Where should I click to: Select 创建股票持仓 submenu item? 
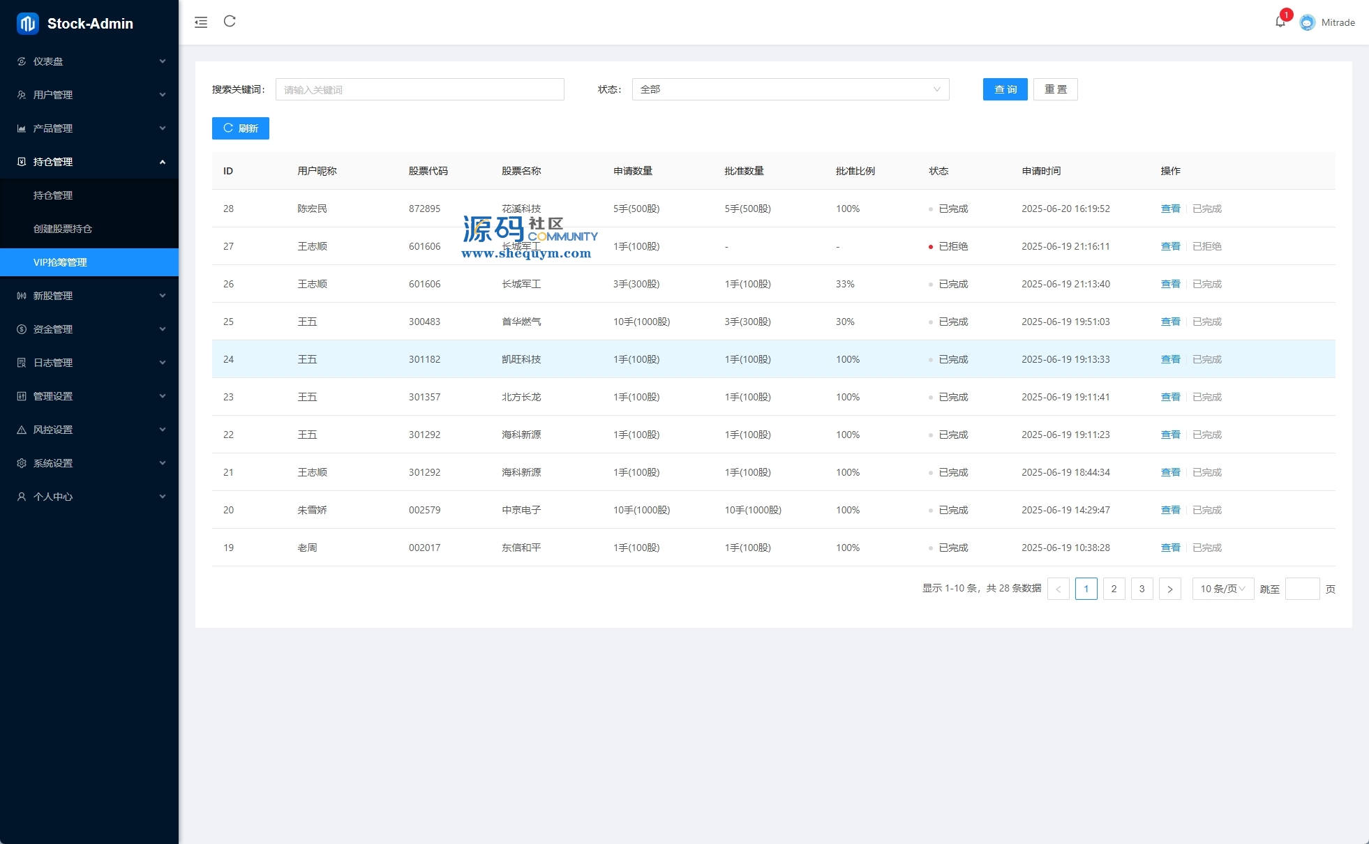[x=63, y=229]
